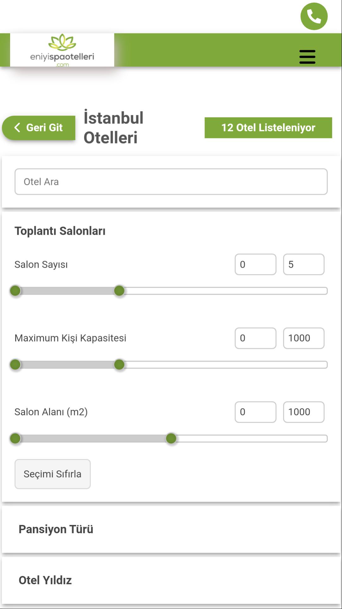Tap the green phone call icon
The image size is (342, 609).
tap(314, 16)
